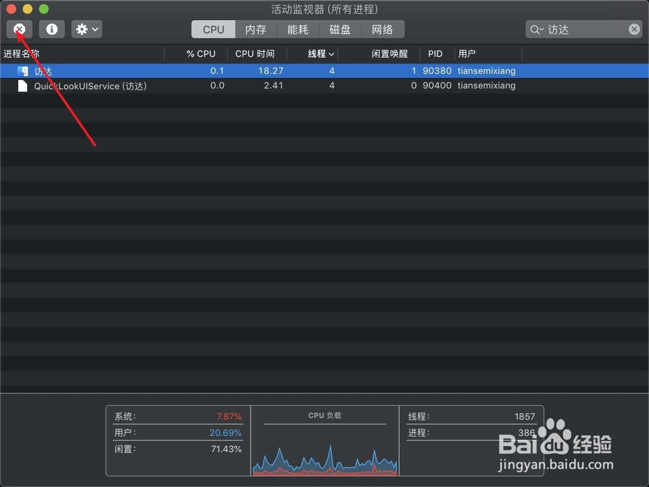This screenshot has height=487, width=649.
Task: Click the 访达 app icon in the process list
Action: pos(22,71)
